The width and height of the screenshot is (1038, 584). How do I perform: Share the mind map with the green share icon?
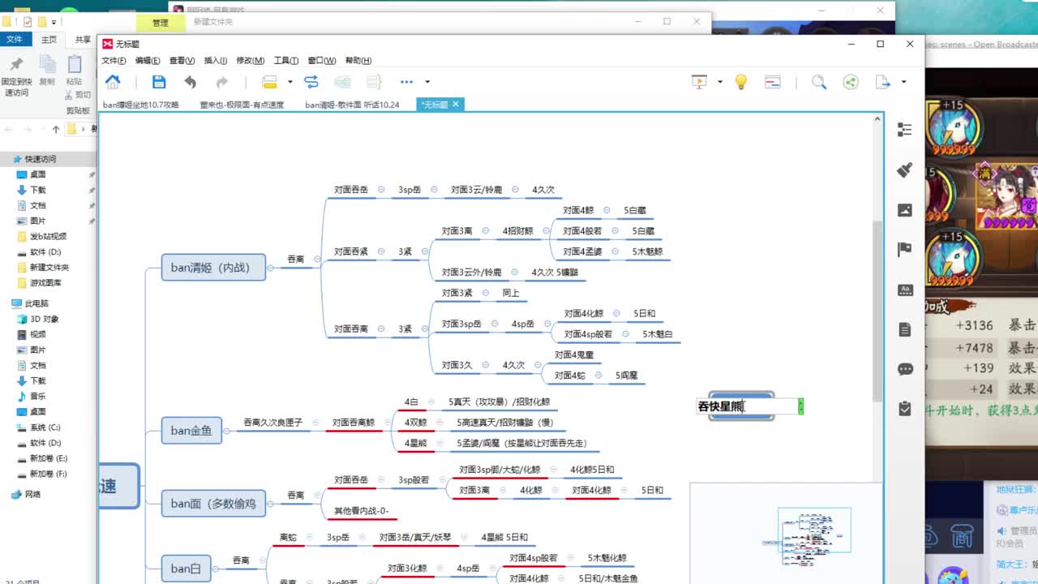click(x=849, y=82)
